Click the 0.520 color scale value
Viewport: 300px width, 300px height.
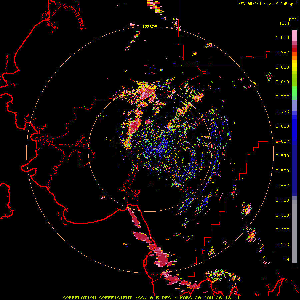[282, 171]
